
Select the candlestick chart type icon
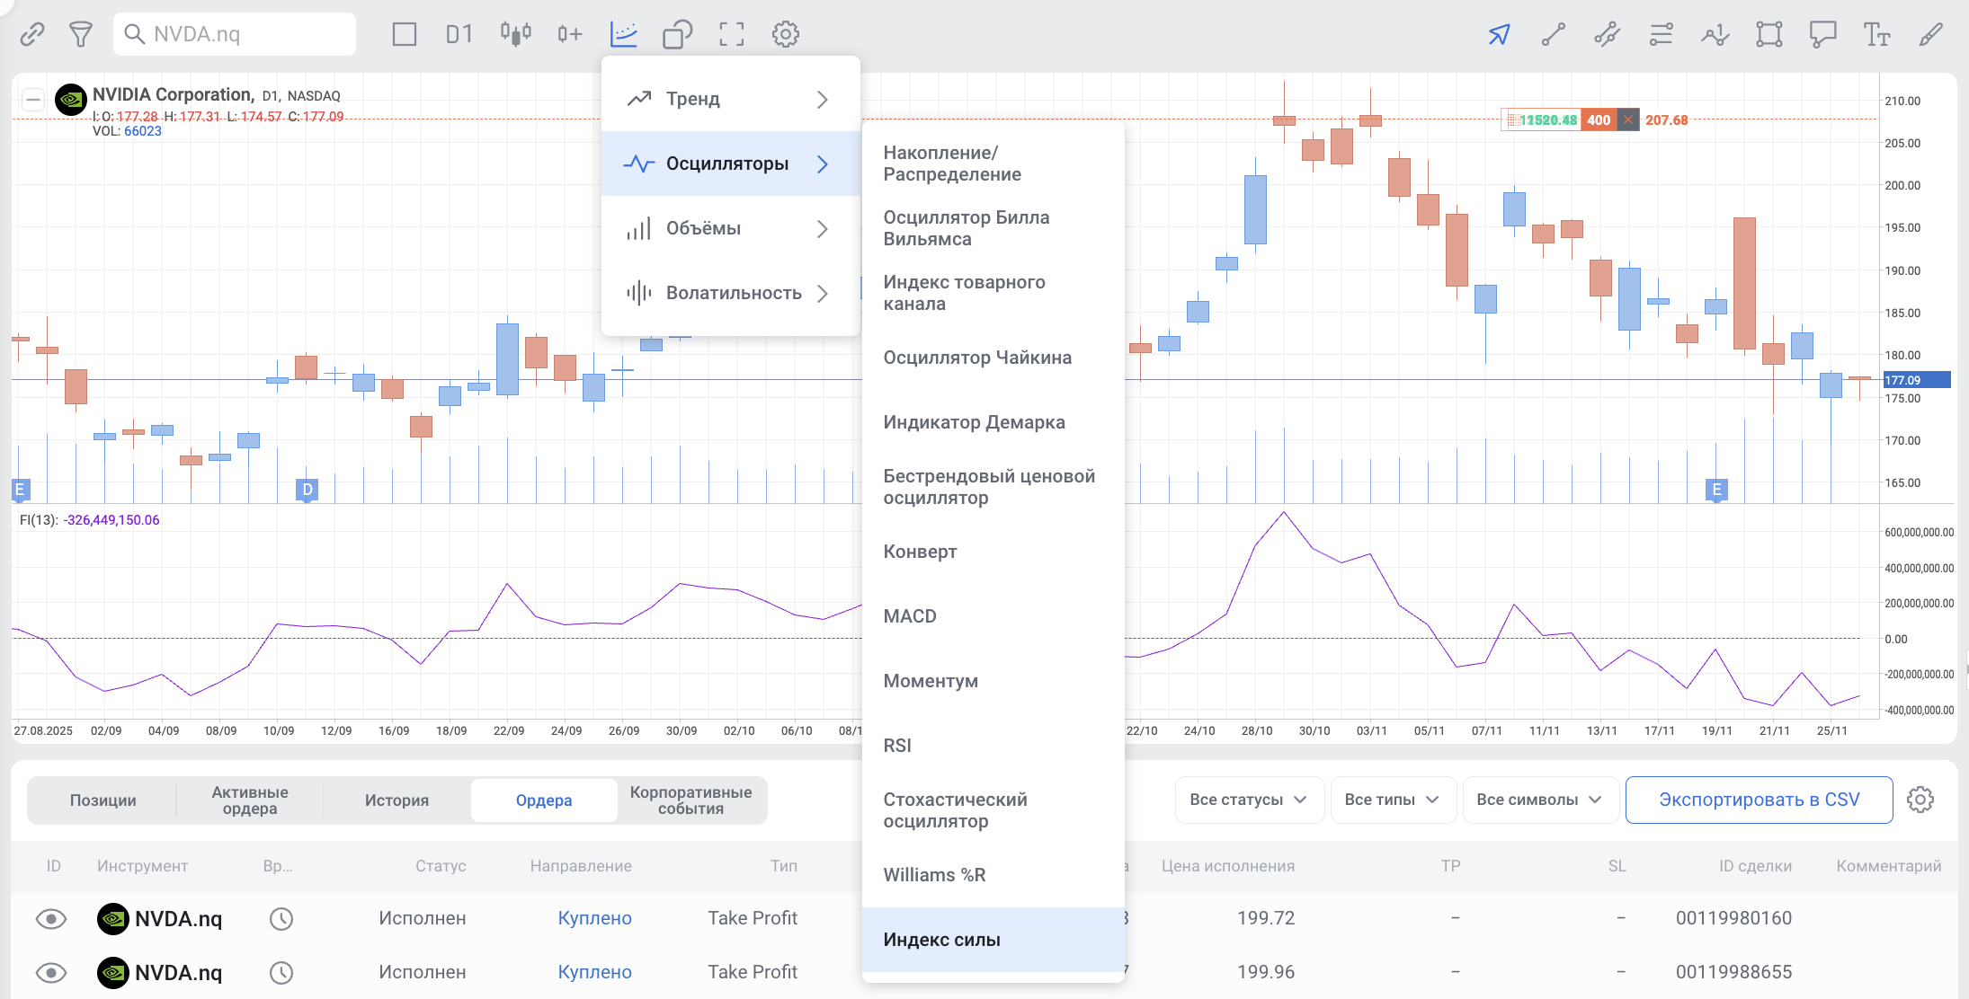pyautogui.click(x=515, y=34)
